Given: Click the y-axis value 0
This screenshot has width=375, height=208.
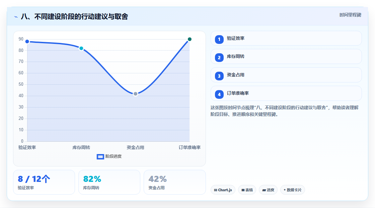Looking at the screenshot, I should pyautogui.click(x=22, y=141).
